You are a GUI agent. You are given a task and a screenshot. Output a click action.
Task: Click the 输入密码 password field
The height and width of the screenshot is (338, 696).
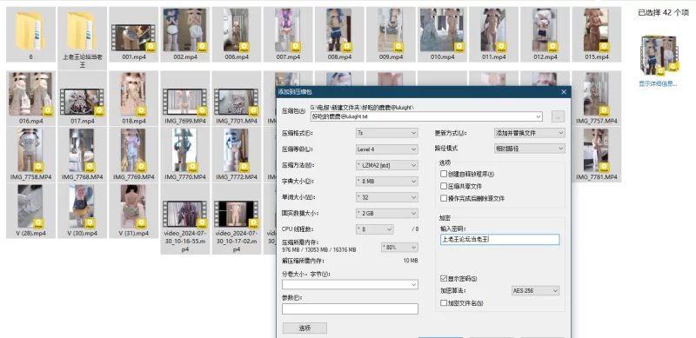tap(499, 240)
